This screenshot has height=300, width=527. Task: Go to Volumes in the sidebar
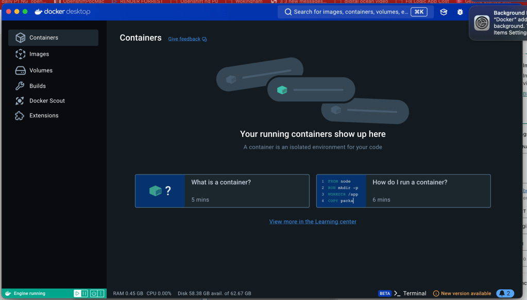tap(53, 70)
